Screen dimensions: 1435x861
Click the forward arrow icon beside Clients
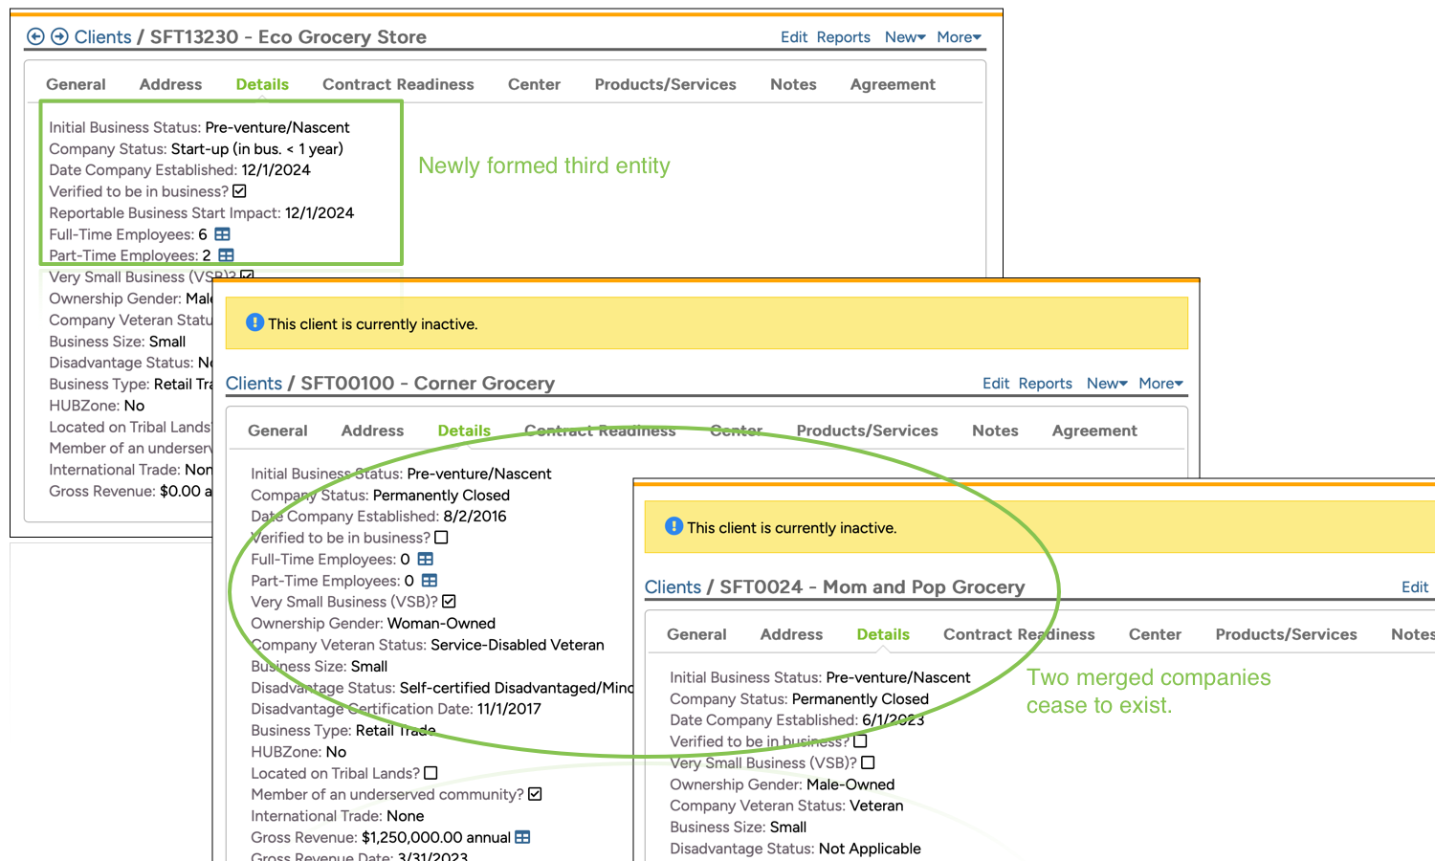click(x=59, y=37)
